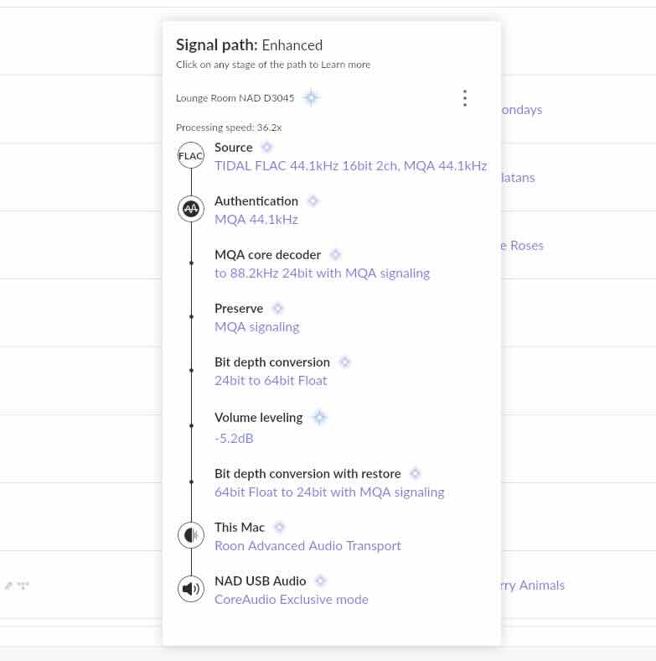Open Roon Advanced Audio Transport info
The height and width of the screenshot is (661, 656).
click(307, 546)
